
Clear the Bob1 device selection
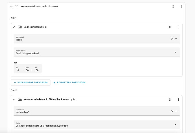tap(172, 39)
